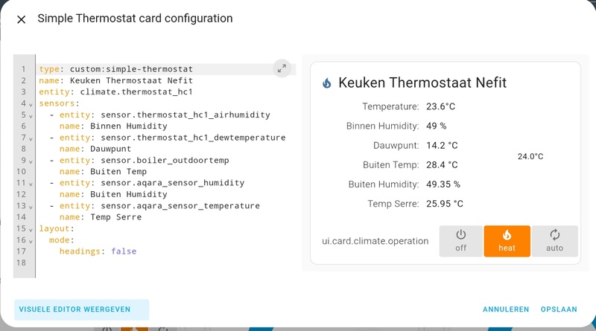Cancel with the Annuleren button
This screenshot has width=596, height=331.
(x=506, y=309)
